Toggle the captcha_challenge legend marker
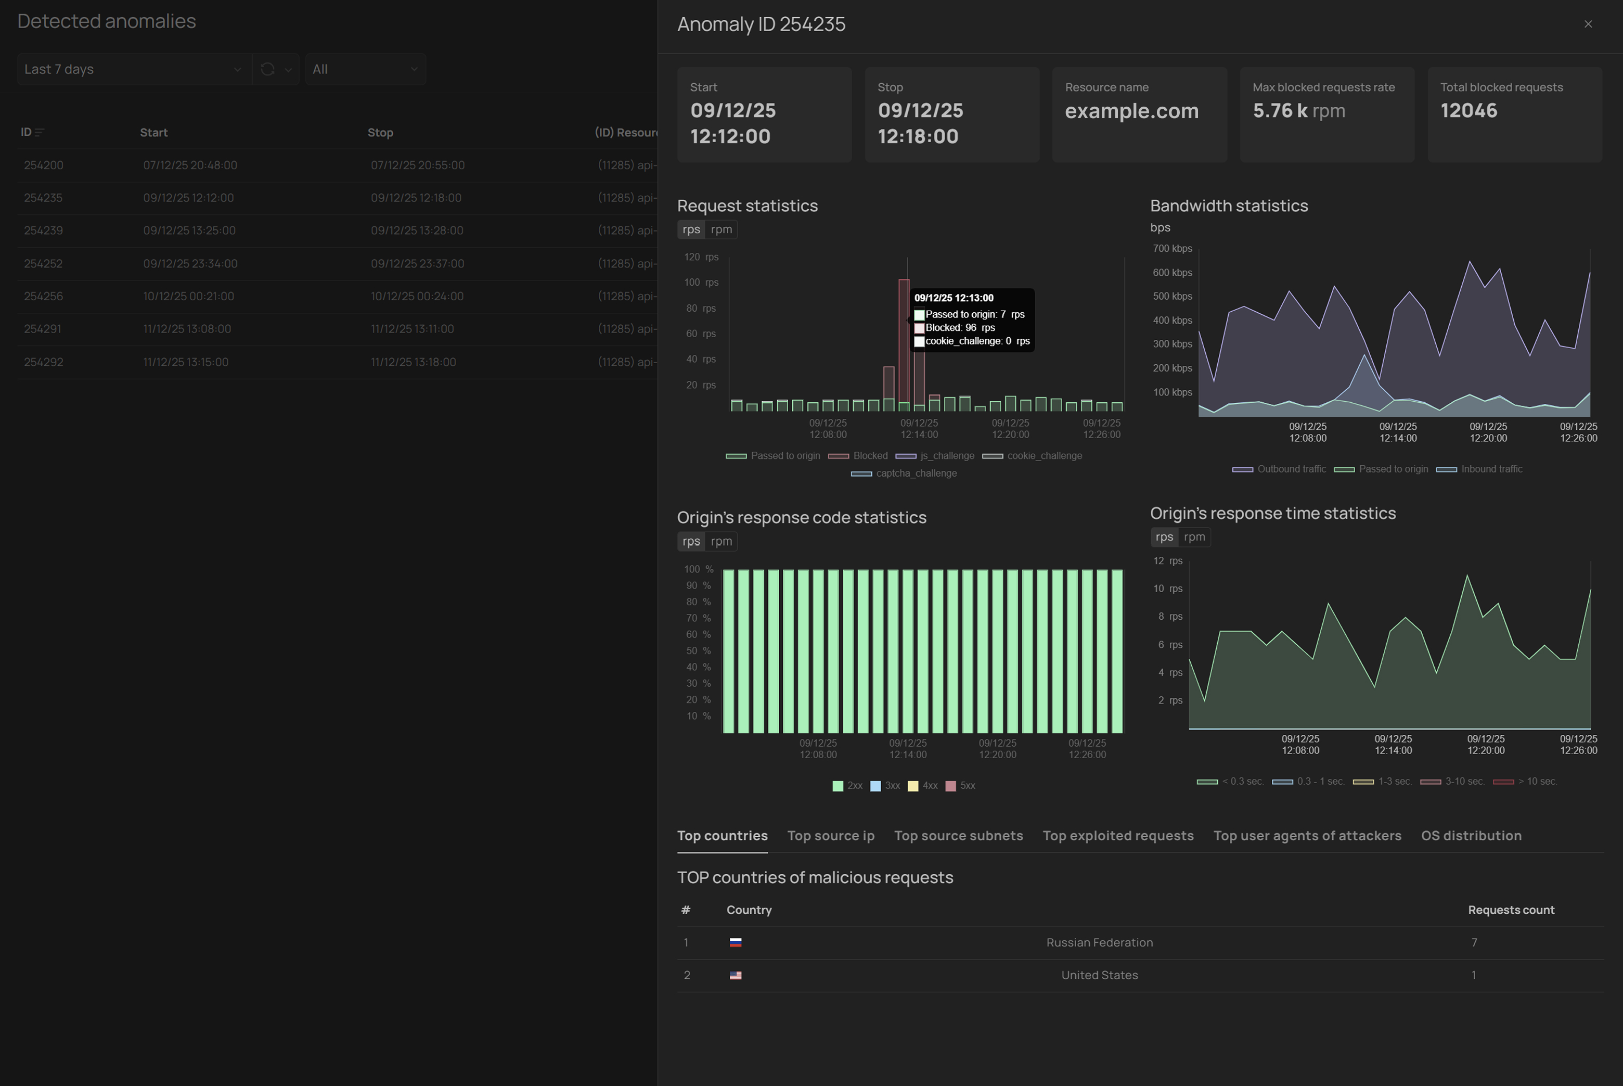Screen dimensions: 1623x1086 pos(861,474)
